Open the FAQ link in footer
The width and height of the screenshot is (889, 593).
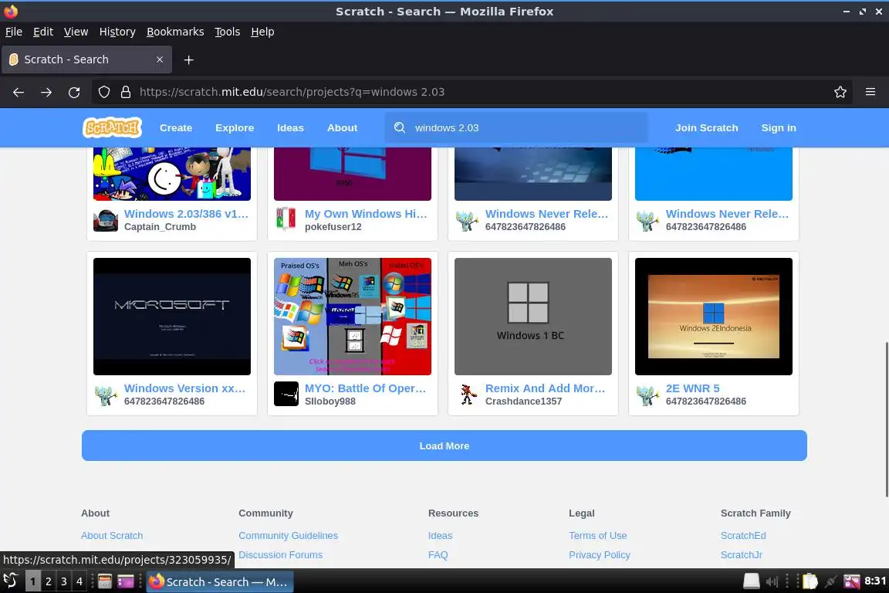click(x=438, y=554)
